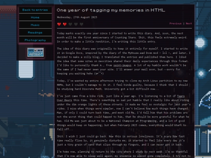Open the Readings section
This screenshot has width=211, height=158.
(35, 32)
